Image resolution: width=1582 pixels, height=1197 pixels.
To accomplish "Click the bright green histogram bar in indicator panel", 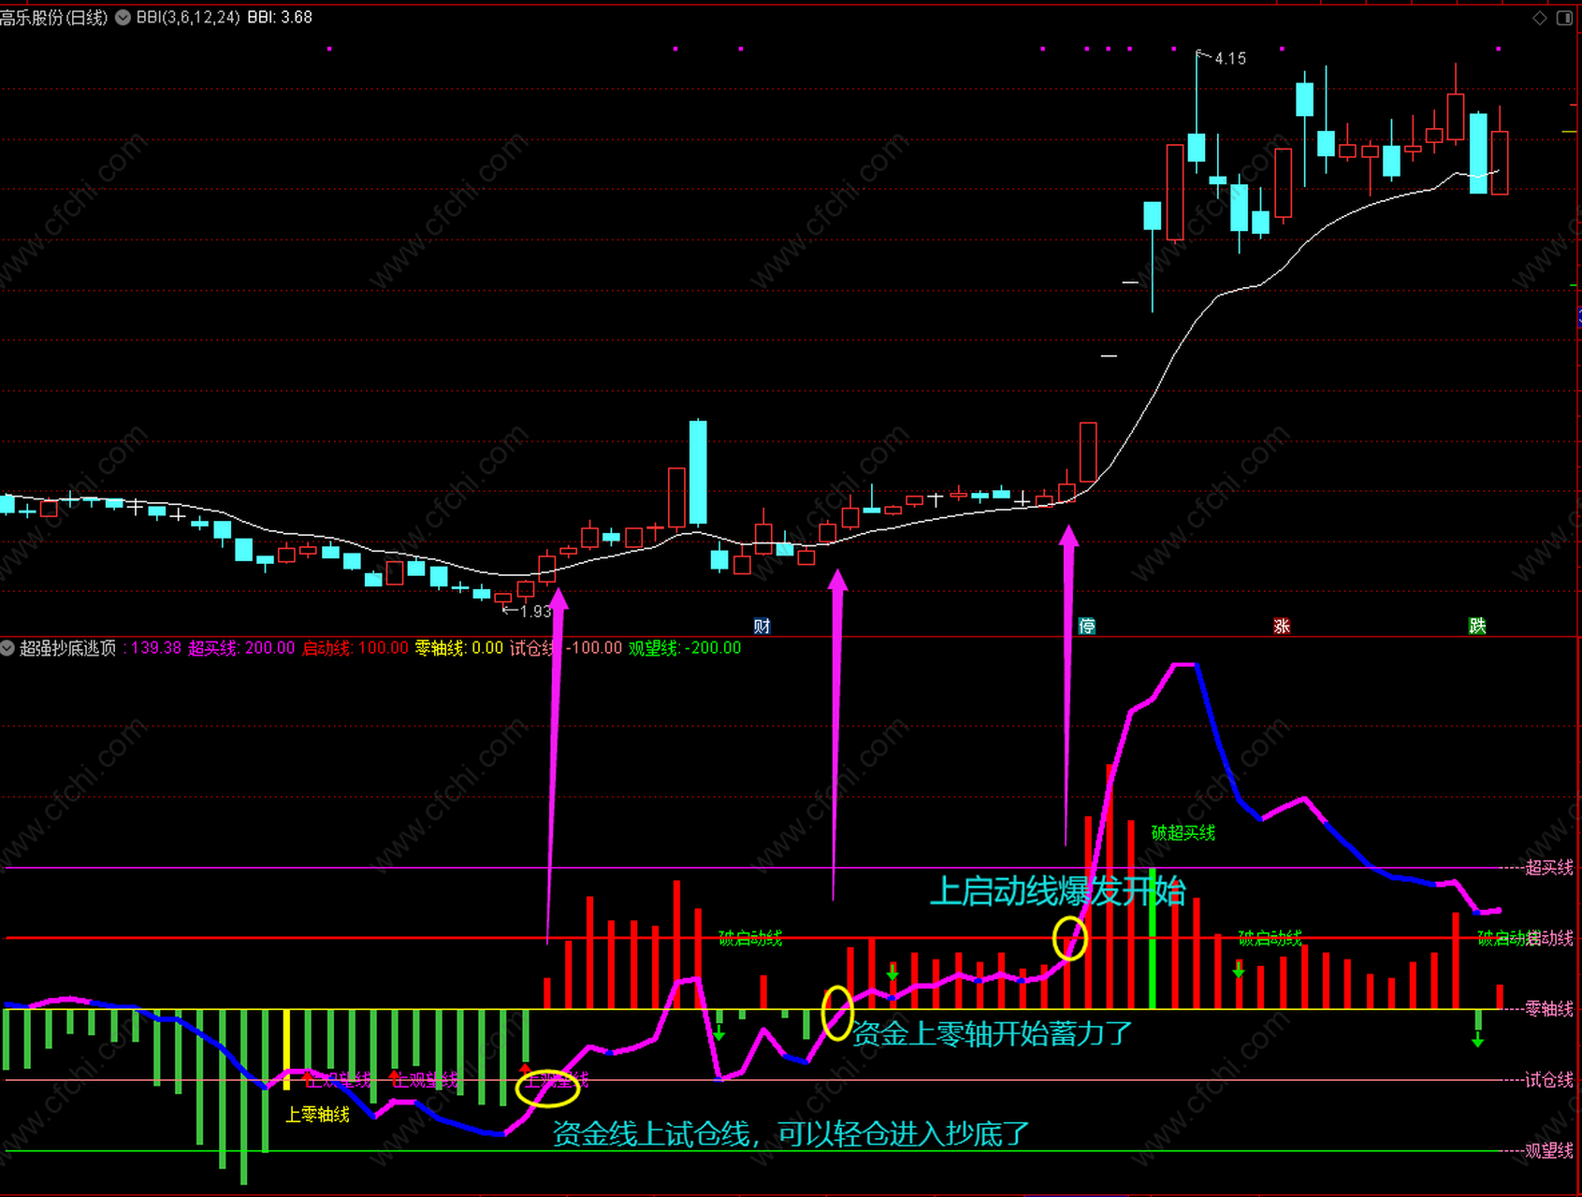I will coord(1153,939).
